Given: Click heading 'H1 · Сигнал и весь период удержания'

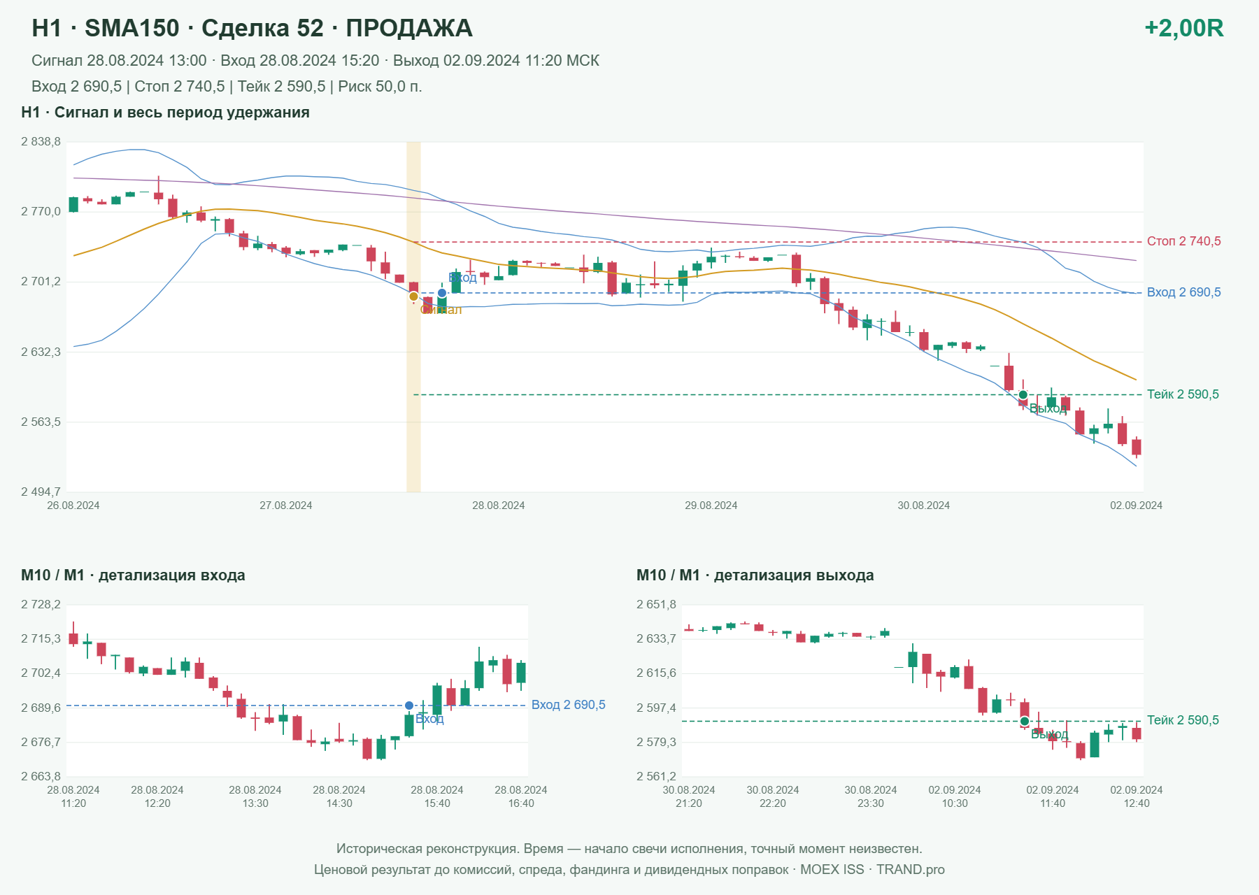Looking at the screenshot, I should point(165,113).
